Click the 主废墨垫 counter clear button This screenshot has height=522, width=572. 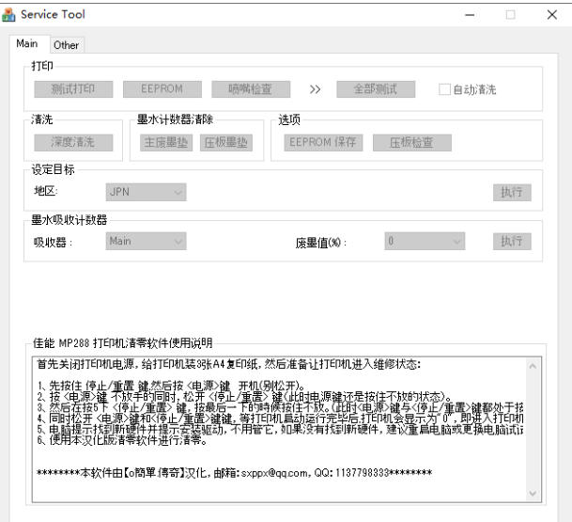(x=166, y=142)
